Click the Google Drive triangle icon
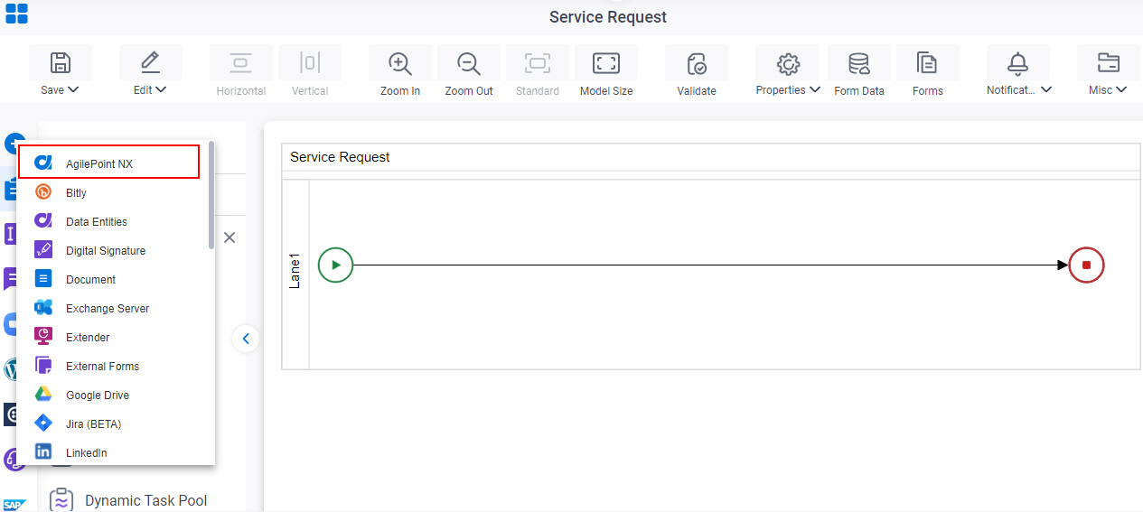The height and width of the screenshot is (512, 1143). (x=43, y=394)
